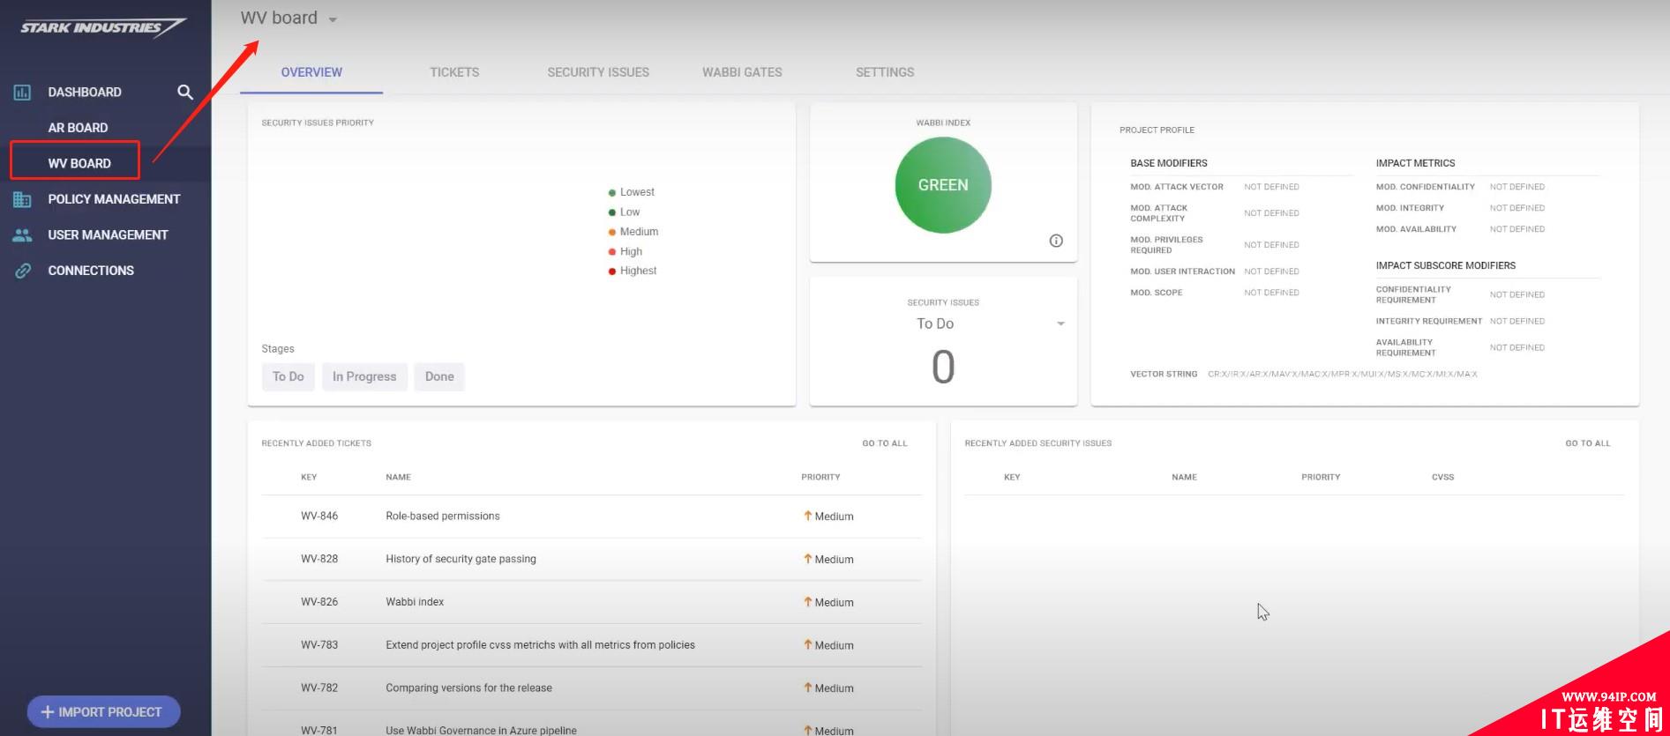
Task: Open the Security Issues To Do dropdown
Action: [x=1060, y=323]
